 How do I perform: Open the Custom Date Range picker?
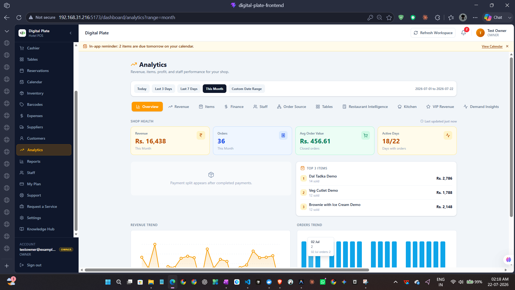pyautogui.click(x=247, y=89)
